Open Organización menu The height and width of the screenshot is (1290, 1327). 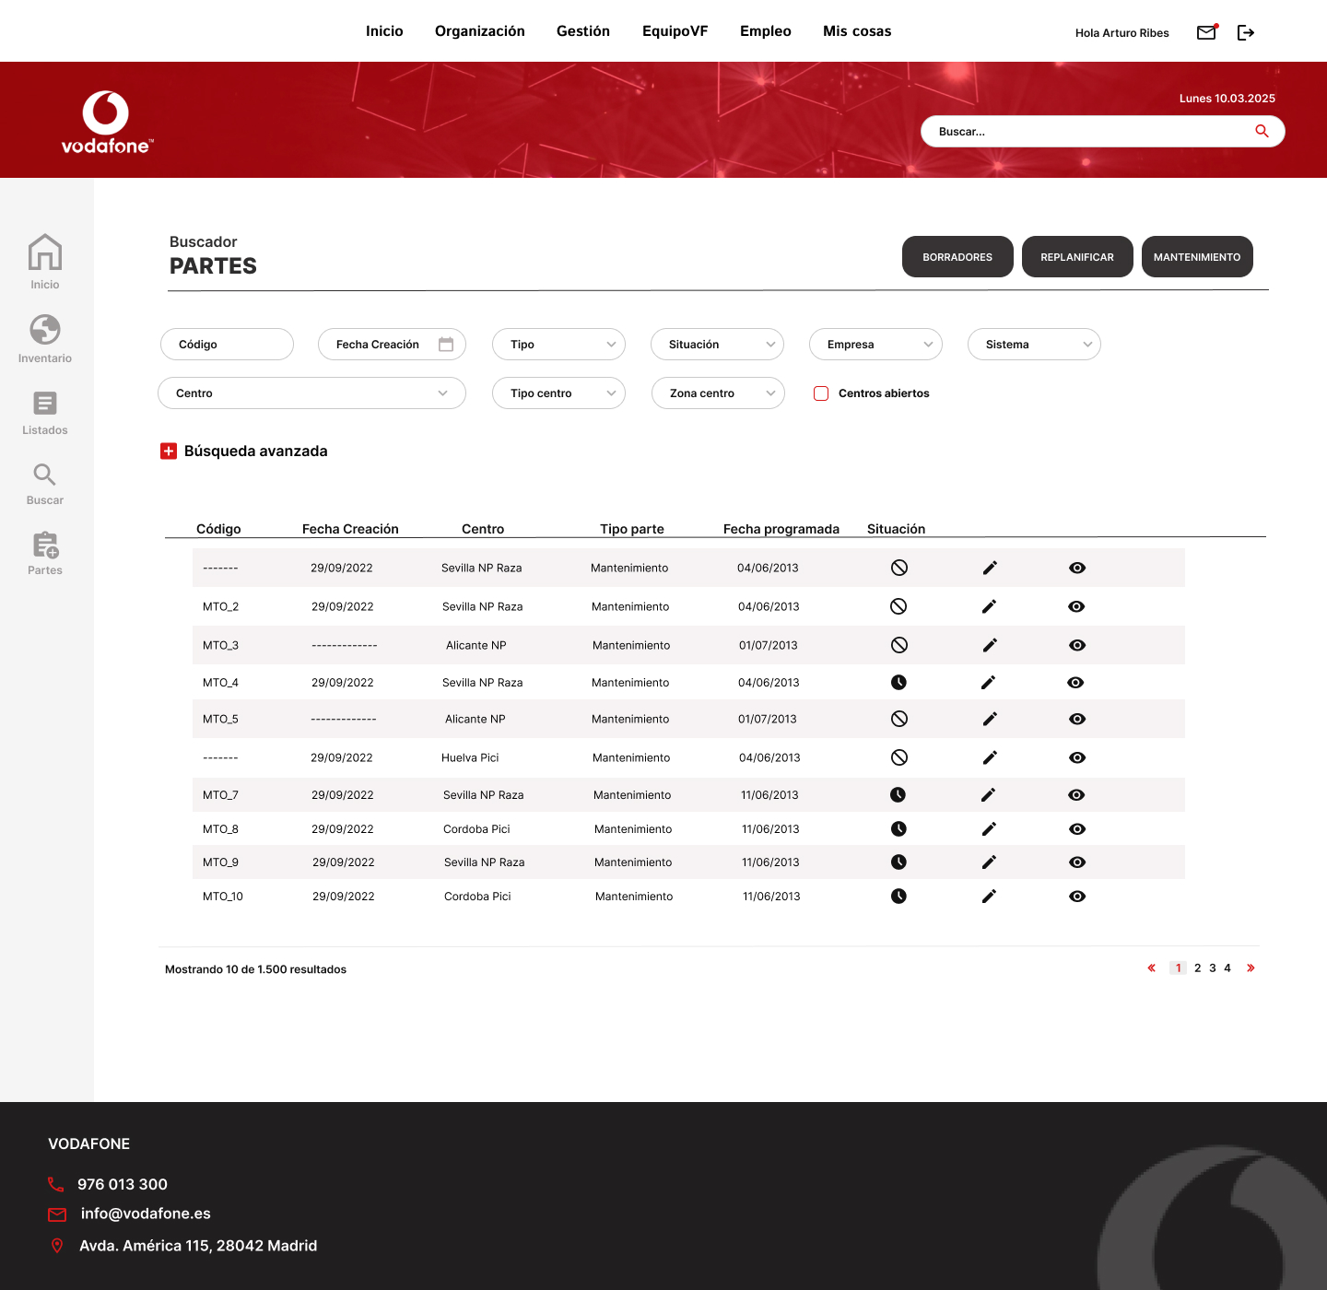(480, 31)
